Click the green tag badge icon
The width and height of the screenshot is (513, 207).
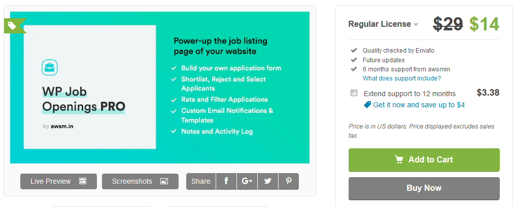(x=12, y=25)
